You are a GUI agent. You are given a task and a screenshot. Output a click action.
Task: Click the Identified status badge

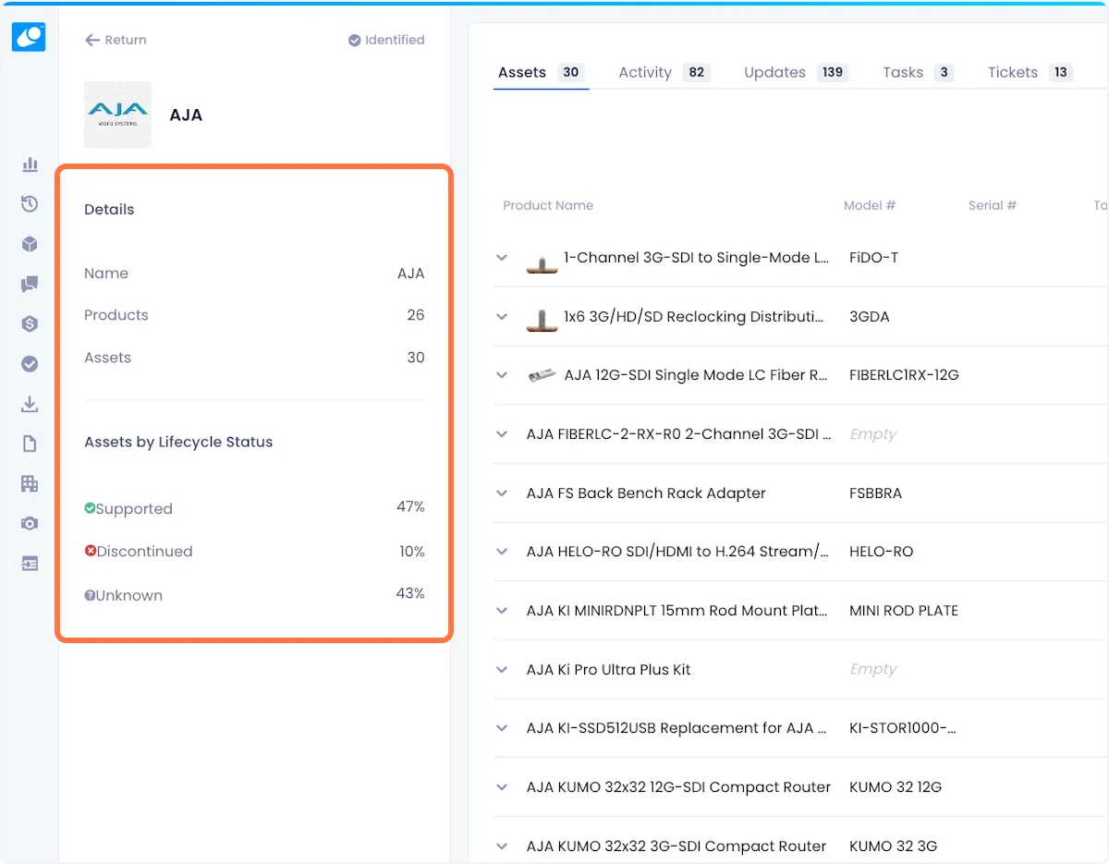[386, 40]
